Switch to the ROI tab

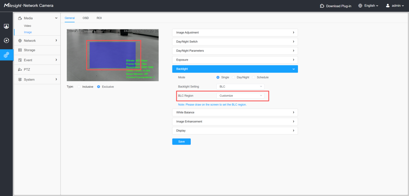[99, 18]
